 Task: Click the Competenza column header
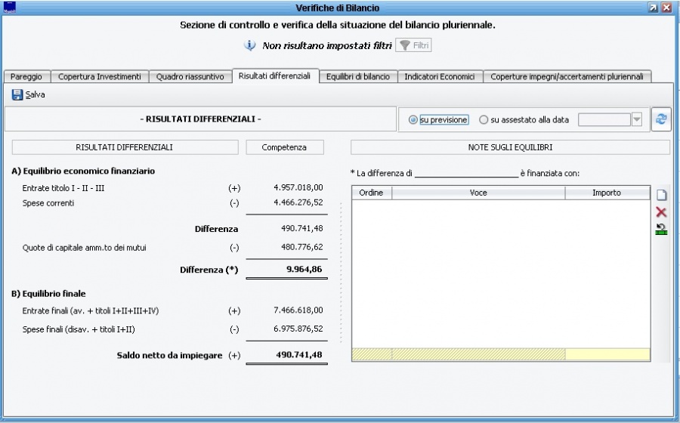click(x=285, y=147)
